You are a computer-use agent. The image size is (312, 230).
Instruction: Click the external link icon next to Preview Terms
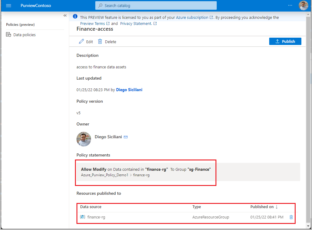(x=108, y=23)
